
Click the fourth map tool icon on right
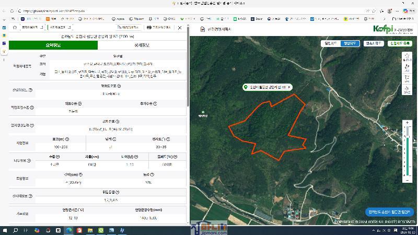point(407,90)
